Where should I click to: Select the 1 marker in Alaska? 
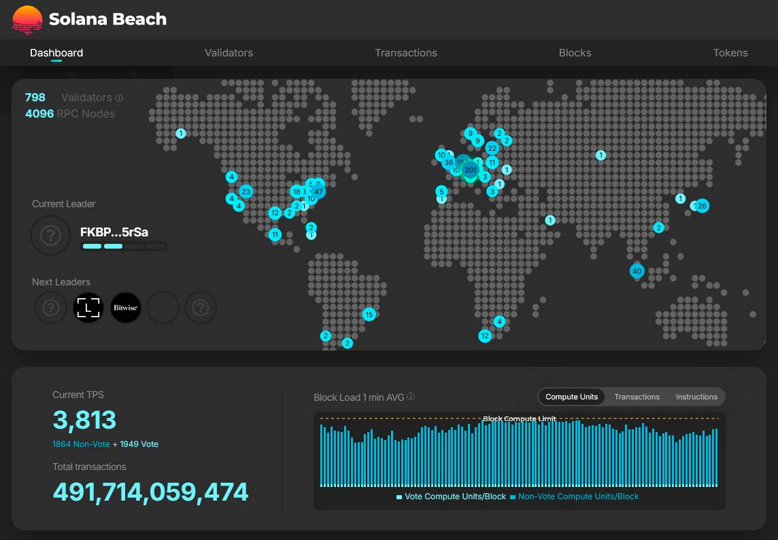(181, 133)
